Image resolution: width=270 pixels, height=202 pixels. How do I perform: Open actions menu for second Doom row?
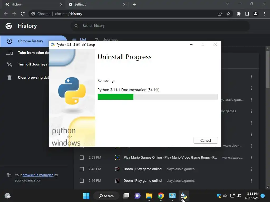coord(251,181)
